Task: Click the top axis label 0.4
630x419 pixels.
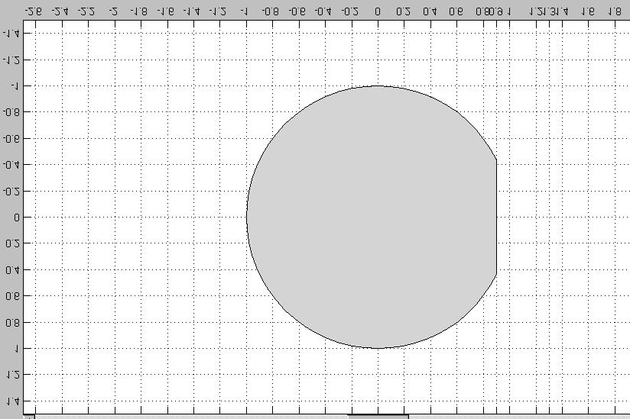Action: click(430, 11)
